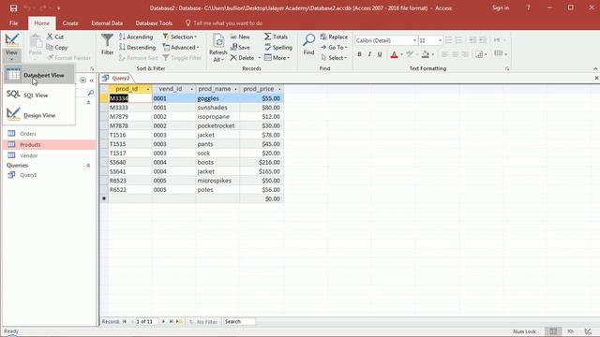Collapse the navigation pane with the shutter arrows
The height and width of the screenshot is (337, 600).
point(92,81)
